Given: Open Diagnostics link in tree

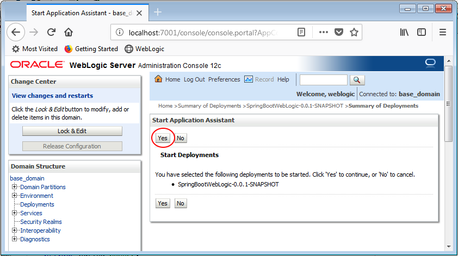Looking at the screenshot, I should pos(35,239).
